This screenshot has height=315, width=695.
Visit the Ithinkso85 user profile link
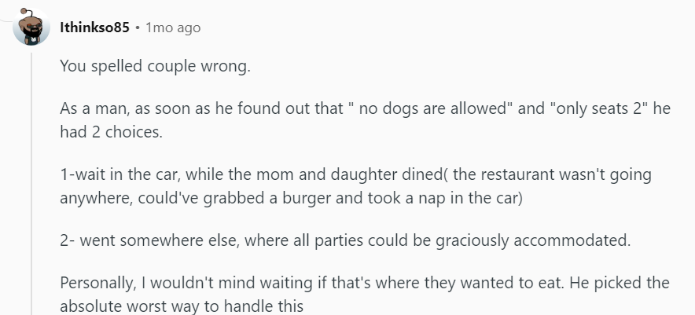94,27
